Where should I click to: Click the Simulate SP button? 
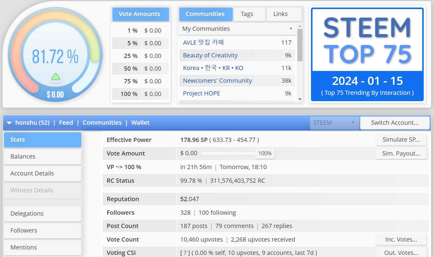tap(401, 140)
